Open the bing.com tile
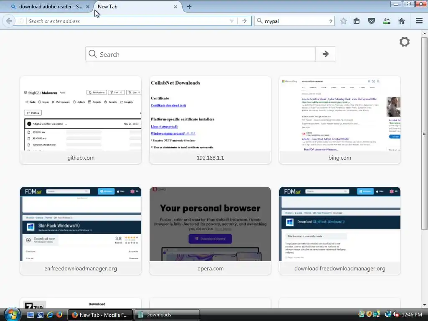 pyautogui.click(x=340, y=120)
